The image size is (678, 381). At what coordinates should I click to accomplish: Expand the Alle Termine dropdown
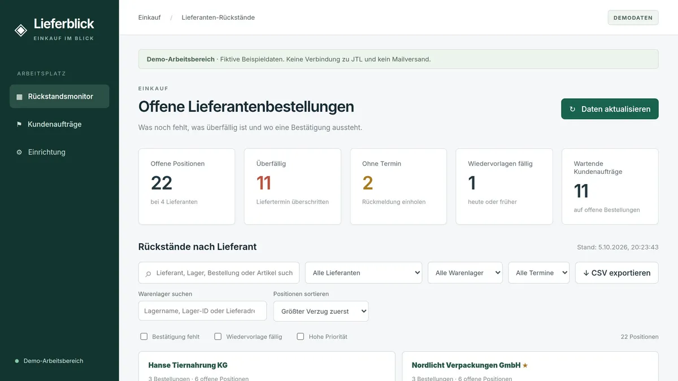(539, 273)
